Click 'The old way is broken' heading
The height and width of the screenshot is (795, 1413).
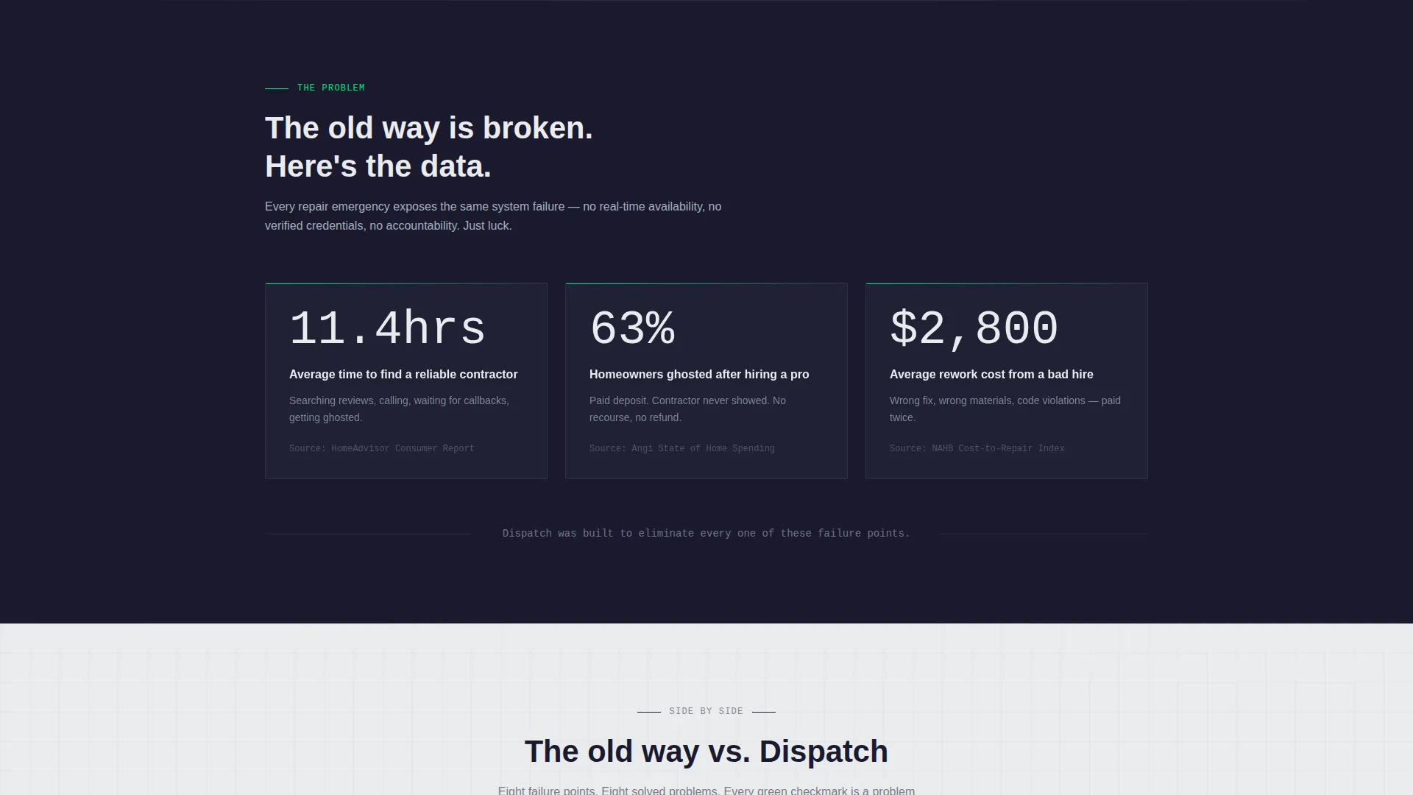[x=429, y=128]
